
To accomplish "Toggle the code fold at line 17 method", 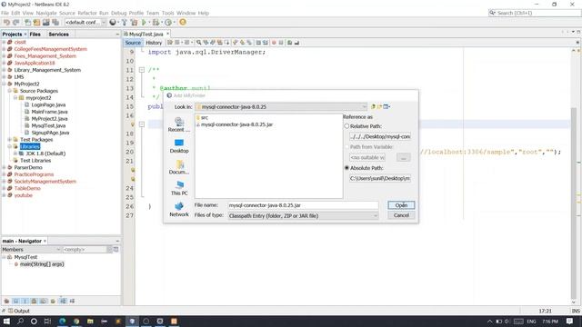I will (x=142, y=124).
